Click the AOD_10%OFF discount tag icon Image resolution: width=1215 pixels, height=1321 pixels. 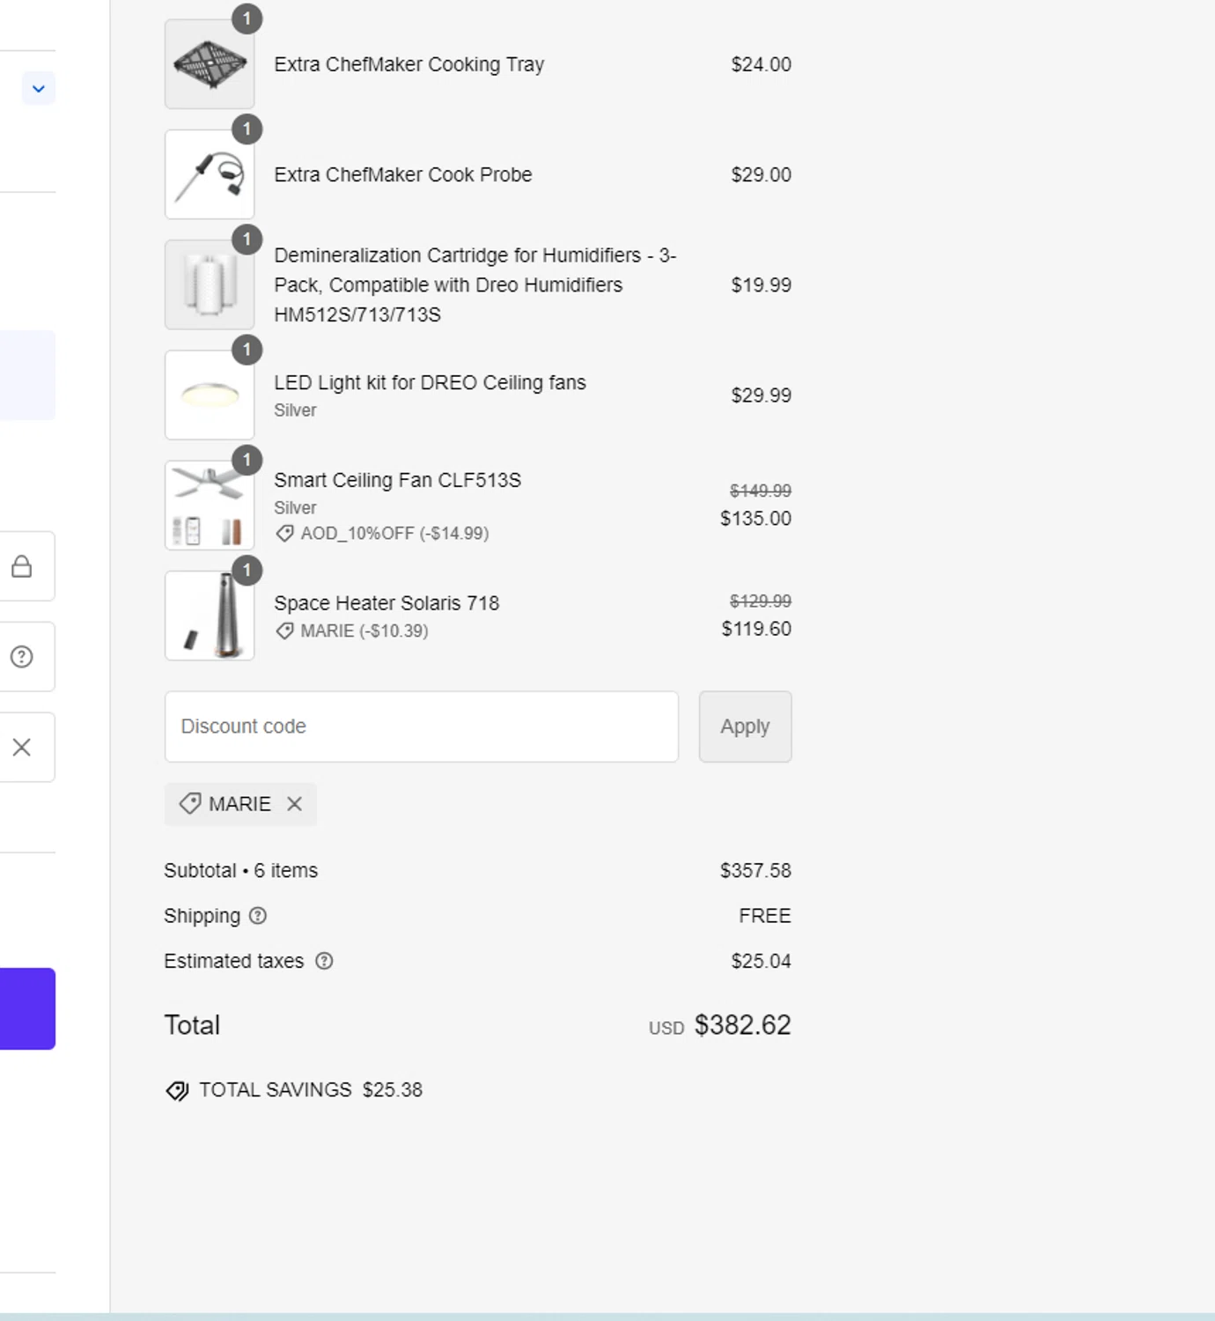[284, 534]
